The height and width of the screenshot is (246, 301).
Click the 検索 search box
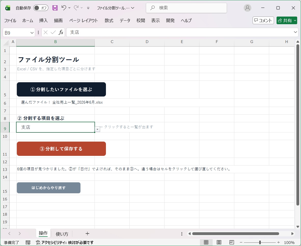click(186, 8)
